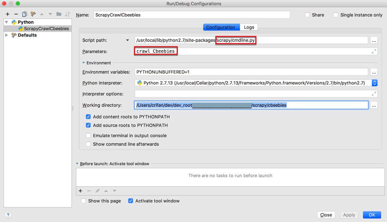Edit Before launch task pencil icon
Screen dimensions: 387x222
97,191
